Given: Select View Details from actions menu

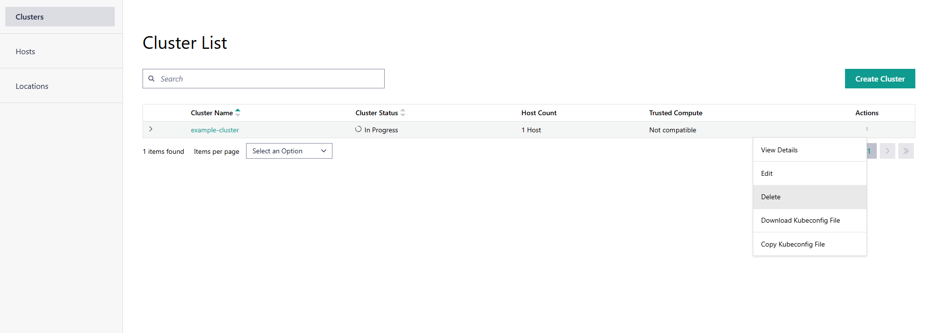Looking at the screenshot, I should [x=779, y=150].
